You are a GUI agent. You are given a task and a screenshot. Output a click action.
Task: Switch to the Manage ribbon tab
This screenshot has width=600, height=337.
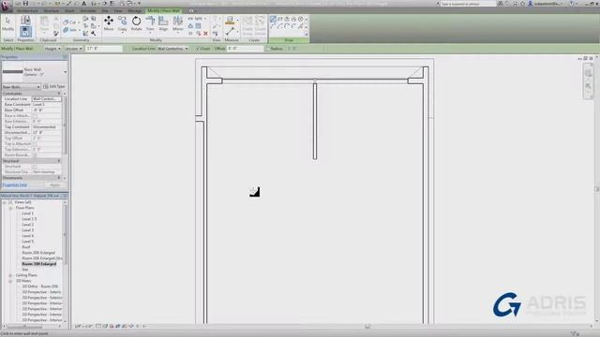coord(134,10)
